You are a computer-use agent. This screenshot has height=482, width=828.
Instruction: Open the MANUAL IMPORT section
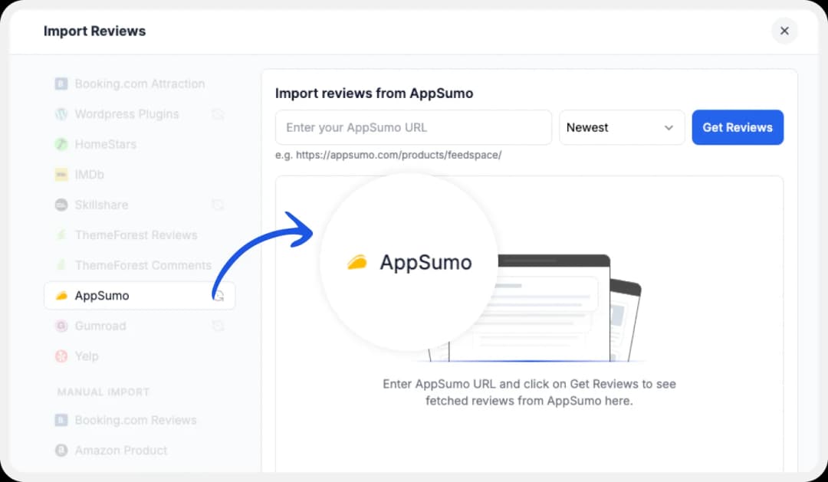pyautogui.click(x=102, y=392)
